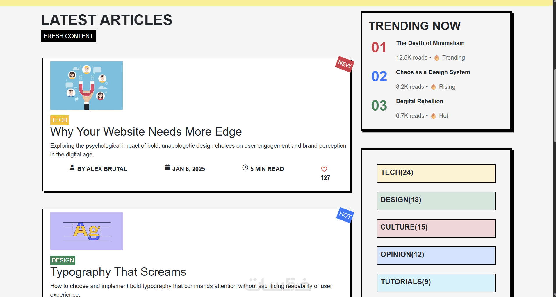Screen dimensions: 556x297
Task: Click the page's vertical scrollbar thumb
Action: (x=554, y=105)
